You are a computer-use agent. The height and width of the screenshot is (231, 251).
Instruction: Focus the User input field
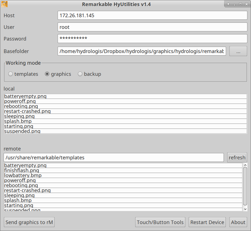152,27
